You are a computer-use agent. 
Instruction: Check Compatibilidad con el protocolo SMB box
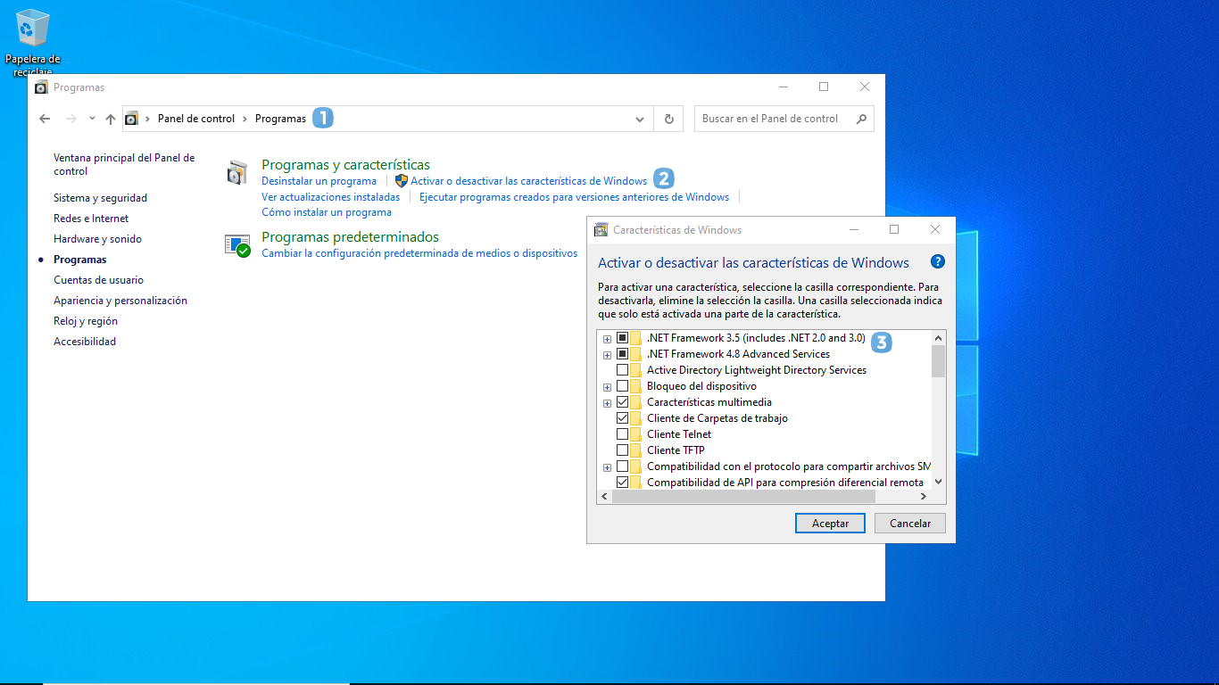coord(622,466)
